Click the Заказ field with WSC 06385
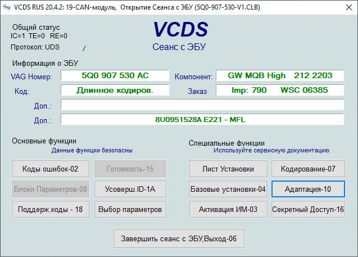358x257 pixels. 280,90
